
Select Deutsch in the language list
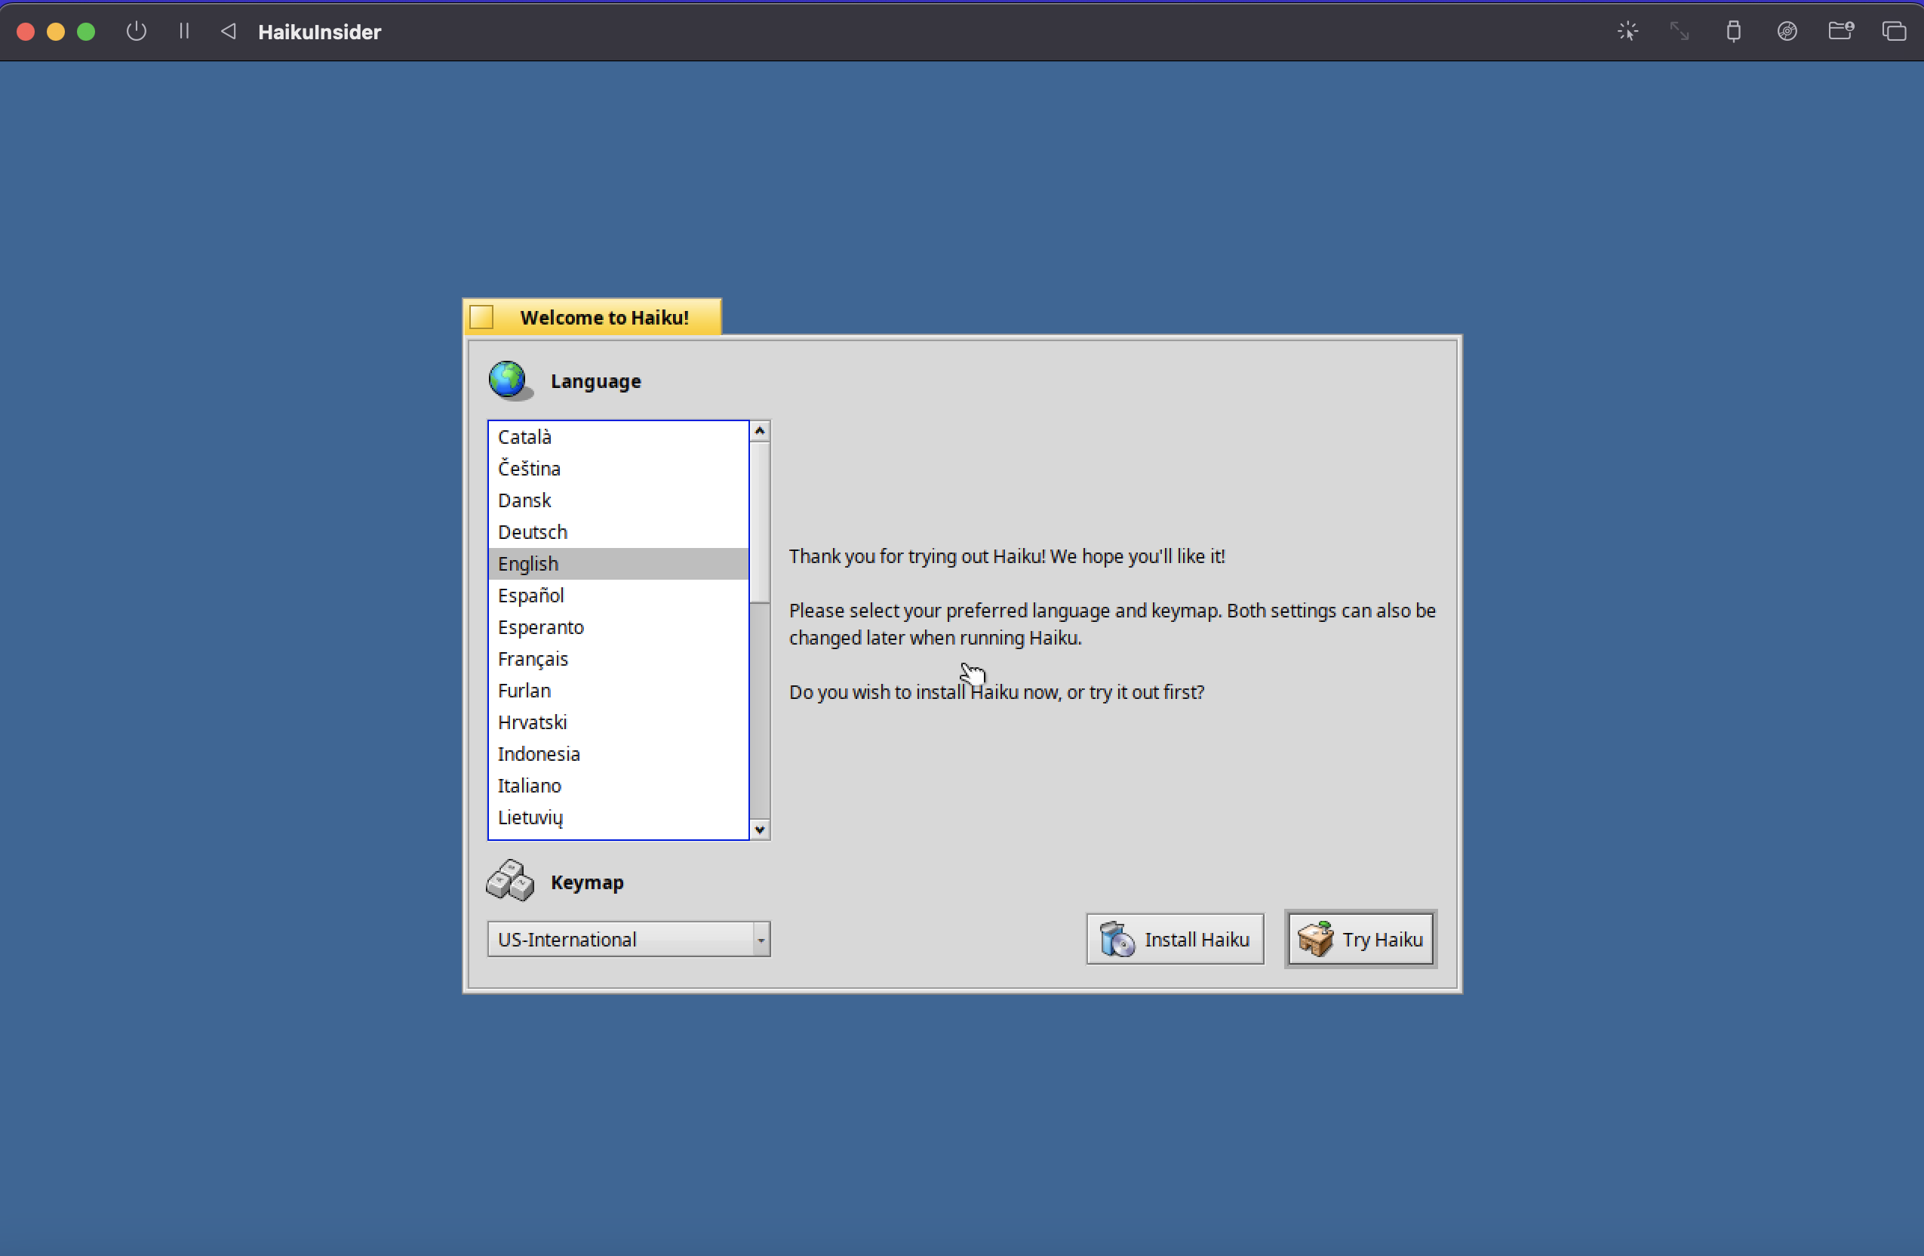point(619,532)
